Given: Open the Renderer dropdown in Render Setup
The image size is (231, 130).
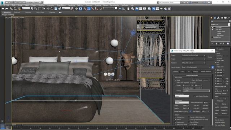Looking at the screenshot, I should tap(193, 63).
